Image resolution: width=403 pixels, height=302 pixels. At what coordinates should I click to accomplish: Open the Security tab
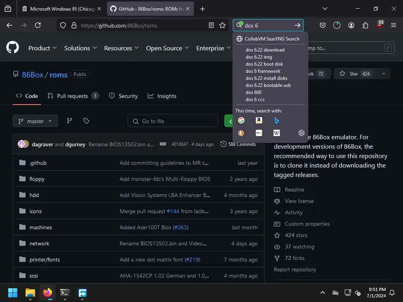[123, 96]
